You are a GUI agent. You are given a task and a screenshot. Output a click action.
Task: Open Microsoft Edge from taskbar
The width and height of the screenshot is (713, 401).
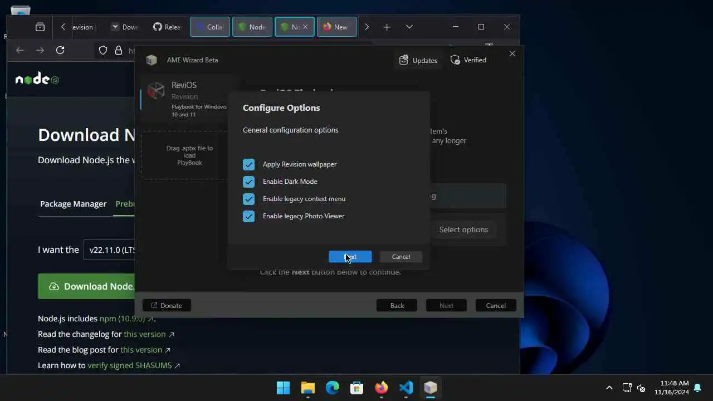click(332, 388)
